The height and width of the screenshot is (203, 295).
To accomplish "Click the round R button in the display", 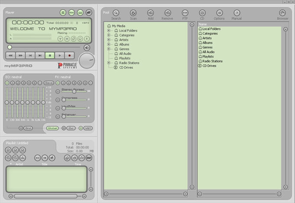I will tap(87, 39).
